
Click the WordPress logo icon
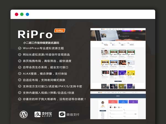click(24, 114)
